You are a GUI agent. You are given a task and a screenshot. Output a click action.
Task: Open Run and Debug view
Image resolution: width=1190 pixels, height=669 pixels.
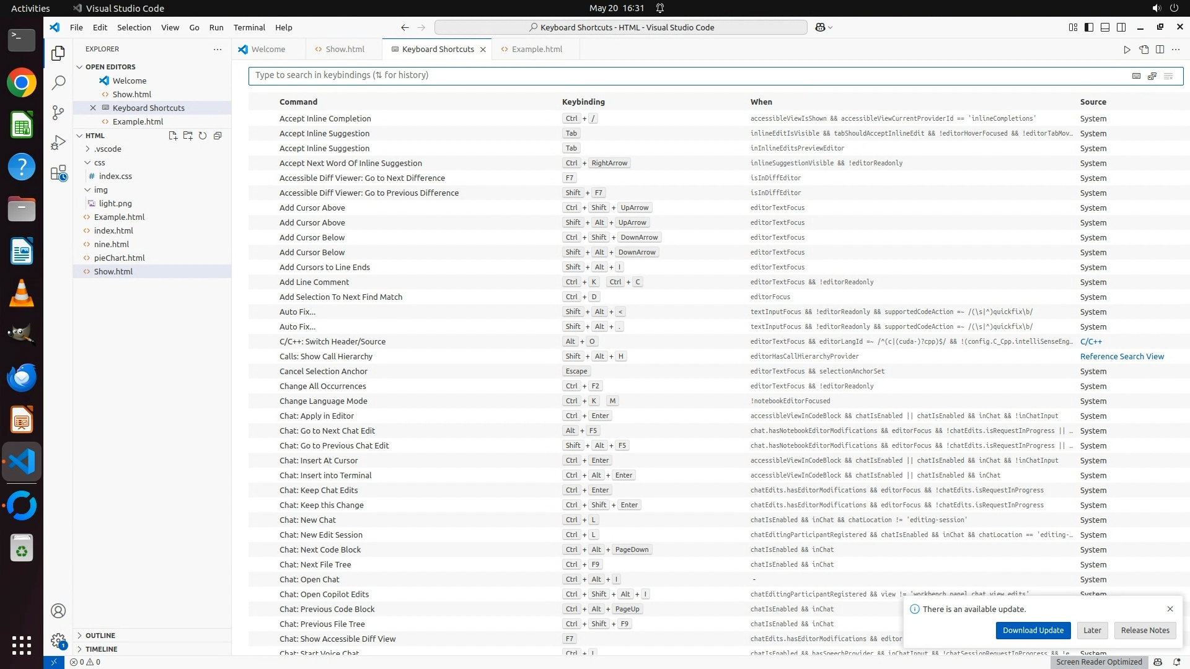[x=58, y=143]
